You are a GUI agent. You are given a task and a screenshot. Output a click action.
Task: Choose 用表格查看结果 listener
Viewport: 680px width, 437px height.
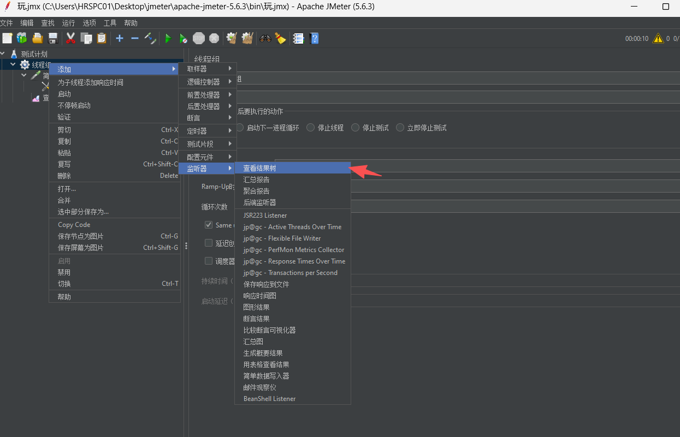coord(292,364)
